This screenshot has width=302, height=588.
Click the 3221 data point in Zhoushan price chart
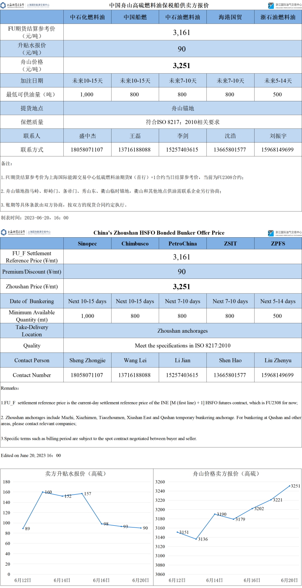pyautogui.click(x=271, y=500)
